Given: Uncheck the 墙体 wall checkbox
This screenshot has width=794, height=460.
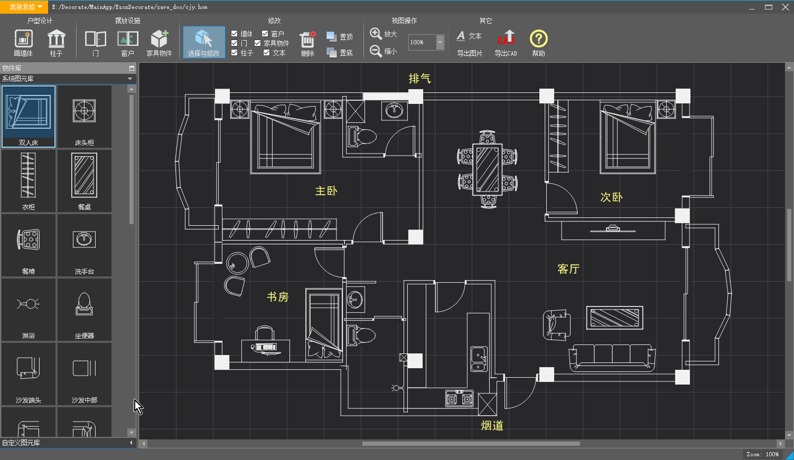Looking at the screenshot, I should 235,34.
